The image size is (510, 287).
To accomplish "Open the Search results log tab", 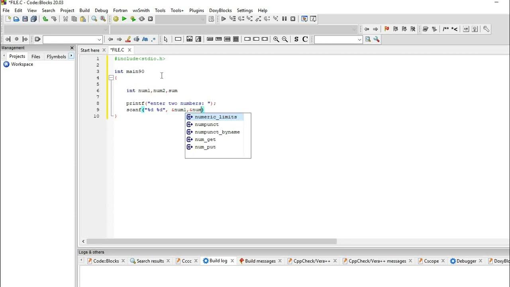I will pos(150,261).
